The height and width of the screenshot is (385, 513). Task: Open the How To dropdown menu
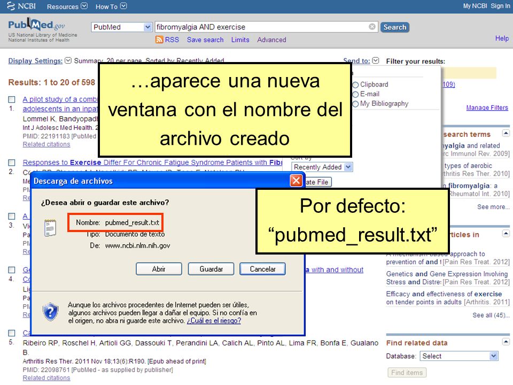pyautogui.click(x=111, y=6)
